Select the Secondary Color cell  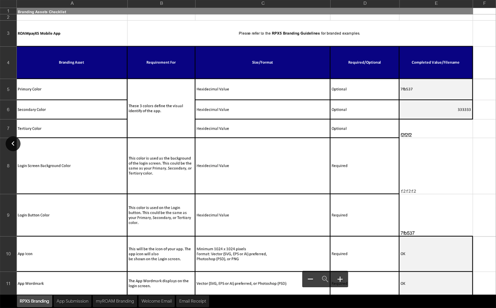pos(72,110)
